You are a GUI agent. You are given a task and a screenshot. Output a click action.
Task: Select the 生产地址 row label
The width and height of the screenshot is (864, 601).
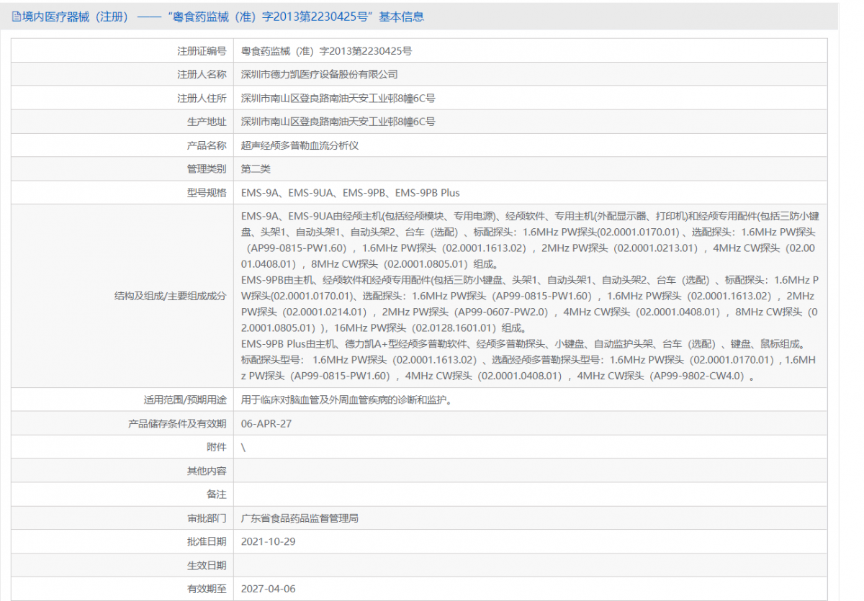207,122
